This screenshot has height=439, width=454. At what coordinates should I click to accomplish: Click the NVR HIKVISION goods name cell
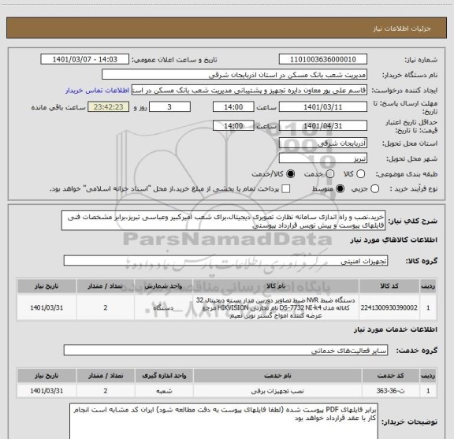coord(276,307)
